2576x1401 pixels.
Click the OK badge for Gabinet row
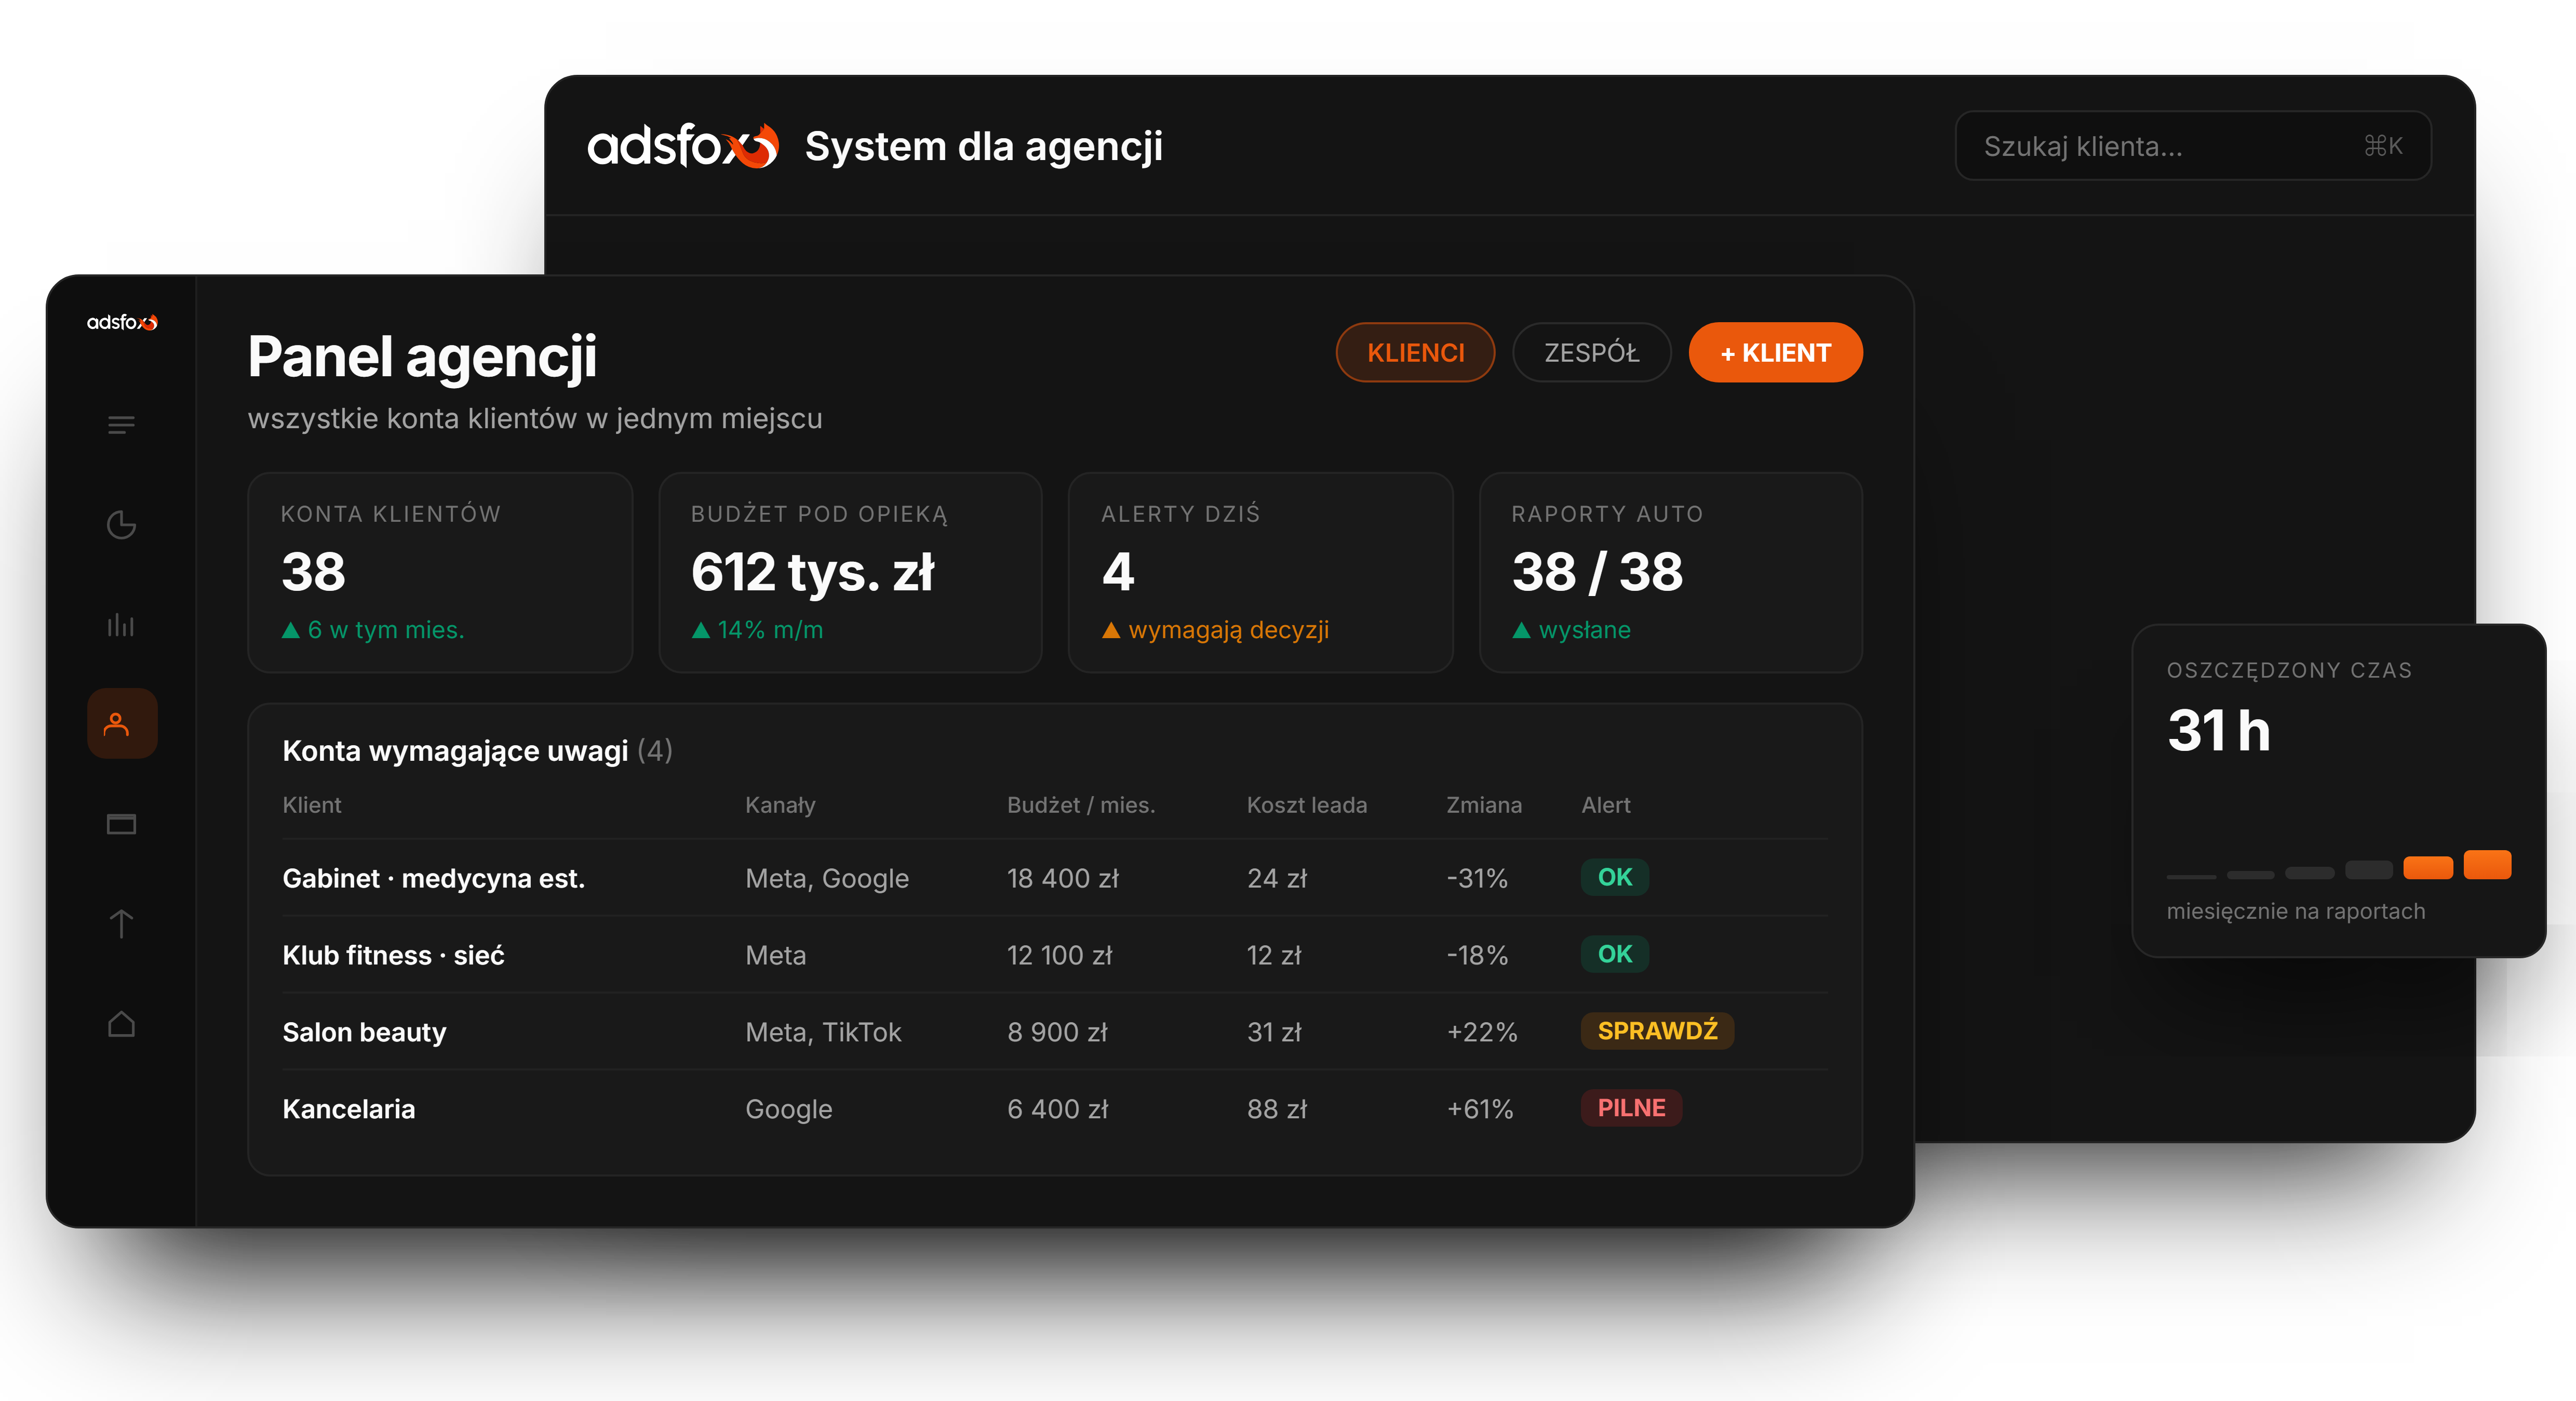coord(1614,878)
